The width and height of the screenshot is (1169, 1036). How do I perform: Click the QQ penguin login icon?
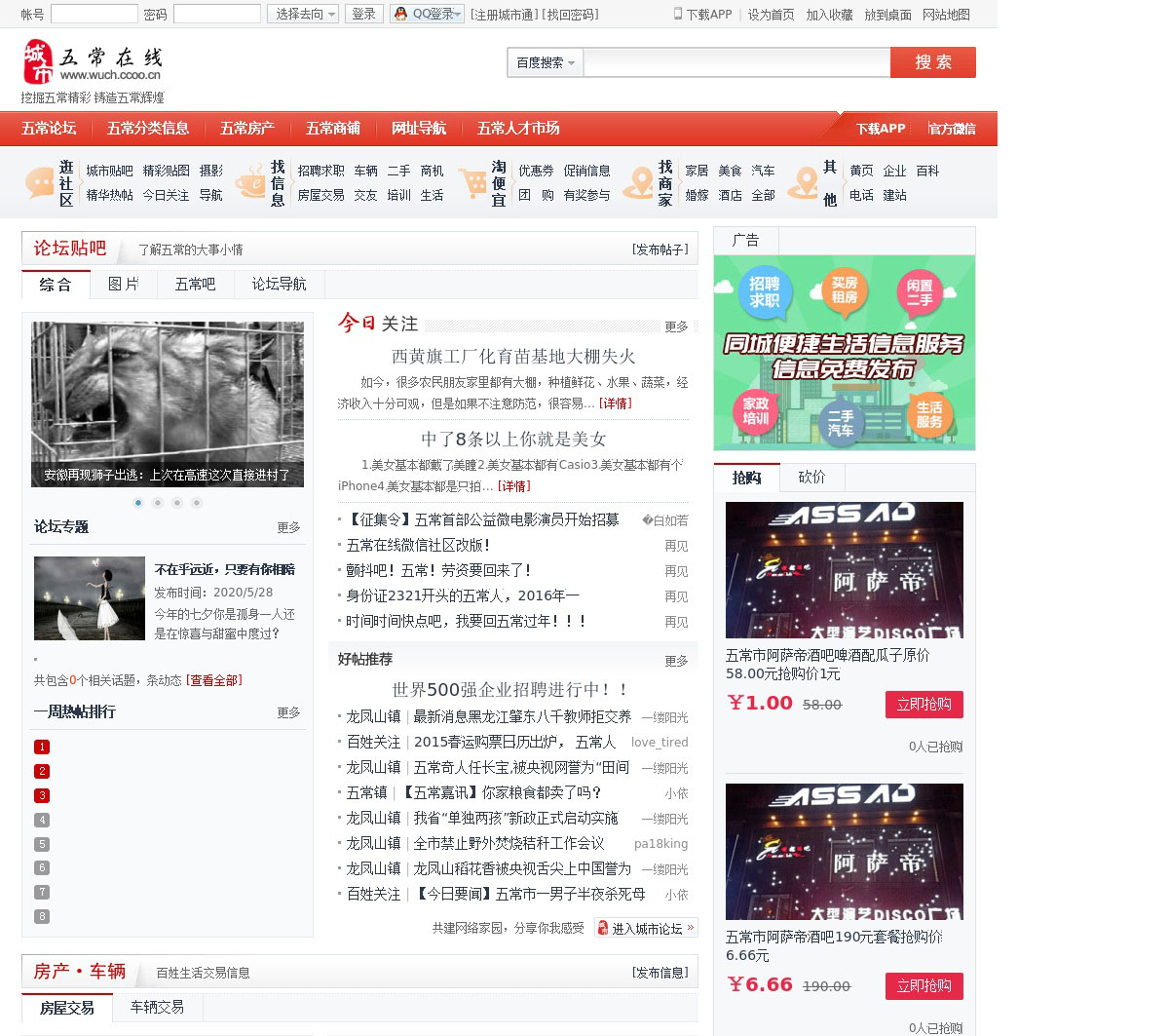click(x=400, y=14)
